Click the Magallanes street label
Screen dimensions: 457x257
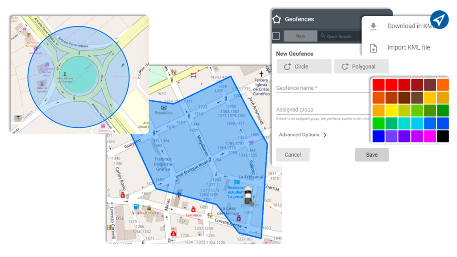click(x=203, y=146)
